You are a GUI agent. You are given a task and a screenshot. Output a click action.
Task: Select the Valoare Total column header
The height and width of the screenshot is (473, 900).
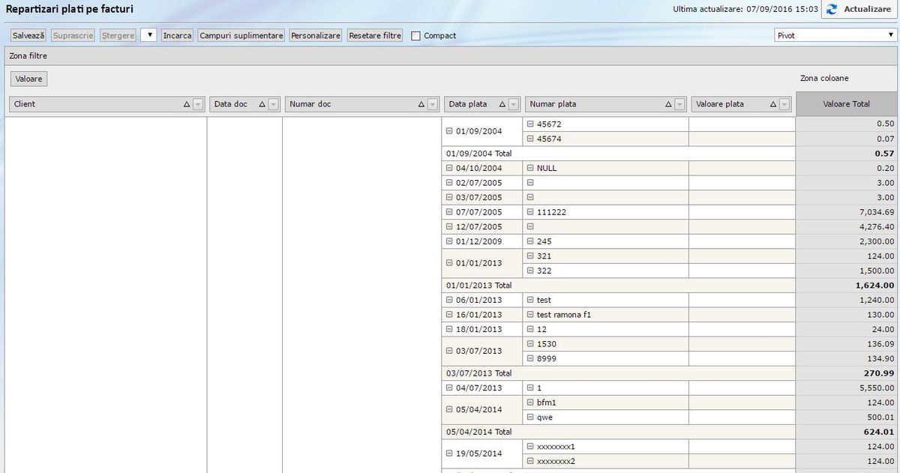tap(846, 104)
